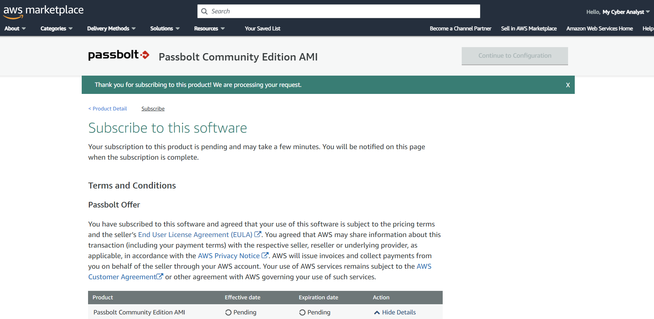
Task: Expand the About menu
Action: pyautogui.click(x=15, y=28)
